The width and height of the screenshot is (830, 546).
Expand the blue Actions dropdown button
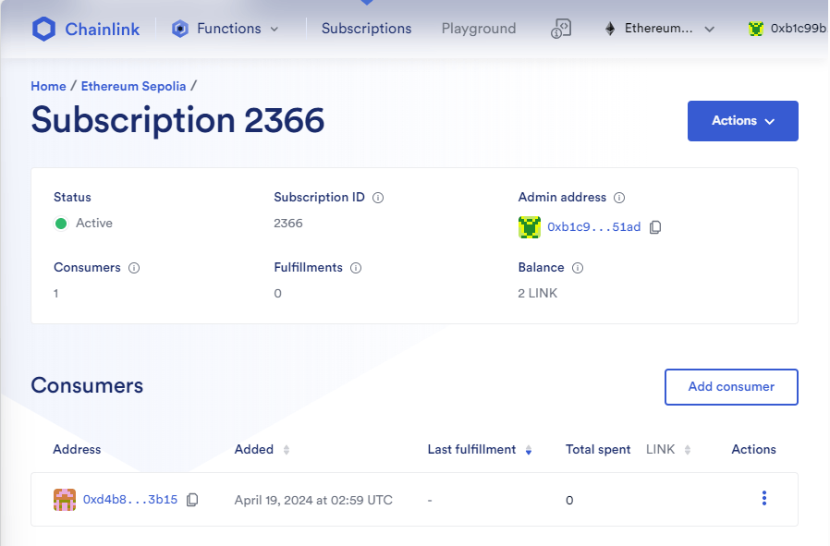(743, 121)
